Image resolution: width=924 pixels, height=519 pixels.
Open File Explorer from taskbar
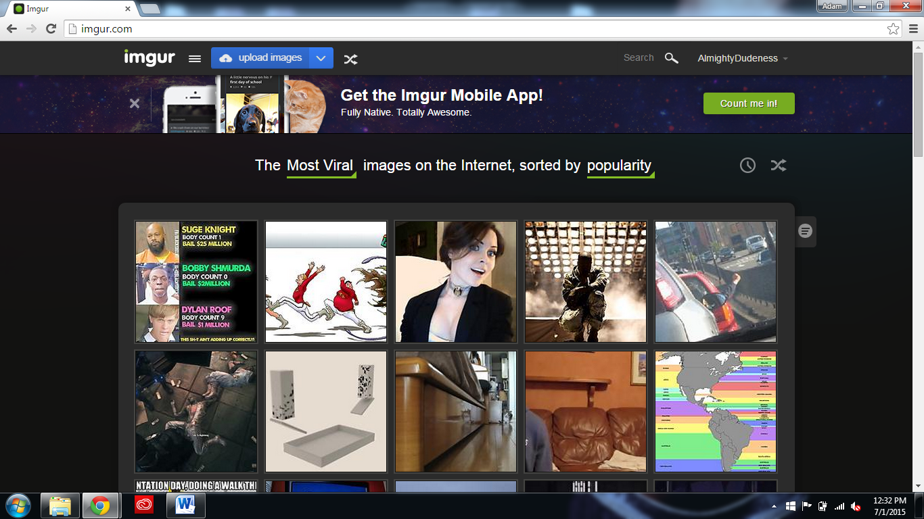(x=60, y=505)
